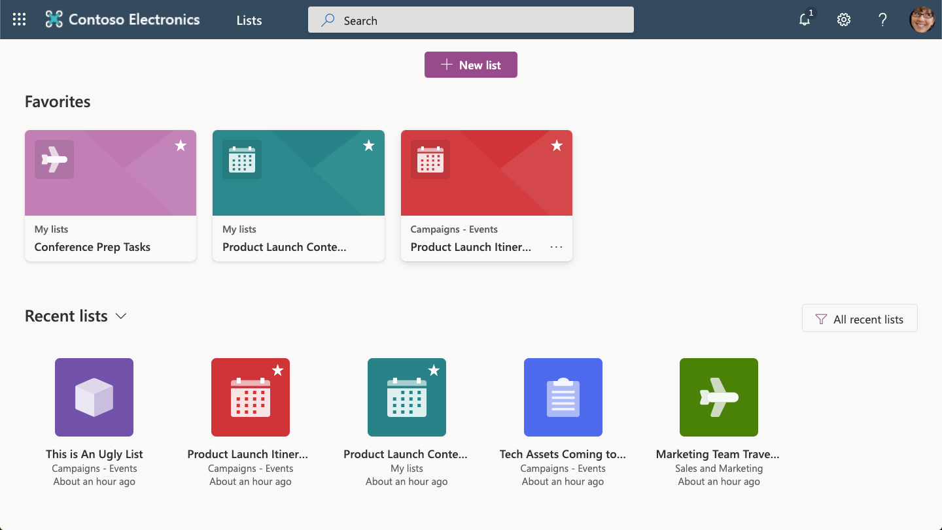The width and height of the screenshot is (942, 530).
Task: Open the favorite Product Launch Conte... title under My lists
Action: point(285,247)
